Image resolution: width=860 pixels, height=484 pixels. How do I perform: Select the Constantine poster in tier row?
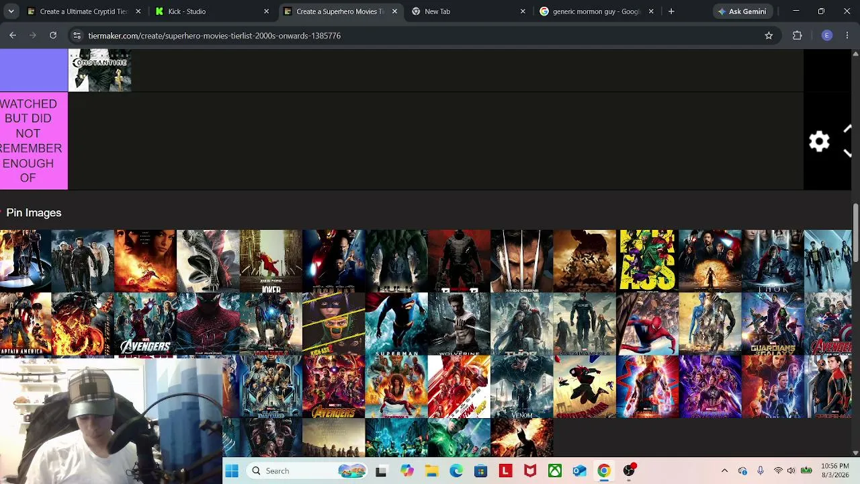point(99,70)
